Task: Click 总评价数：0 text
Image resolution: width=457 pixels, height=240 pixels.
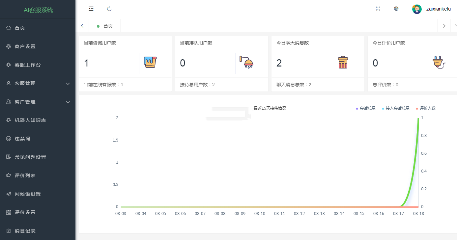Action: point(386,85)
